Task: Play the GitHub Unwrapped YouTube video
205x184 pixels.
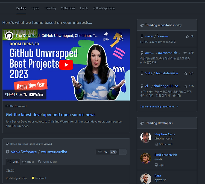Action: pos(66,65)
